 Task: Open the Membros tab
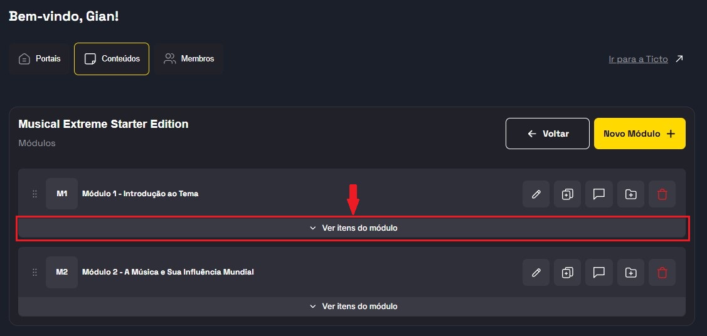click(x=189, y=59)
